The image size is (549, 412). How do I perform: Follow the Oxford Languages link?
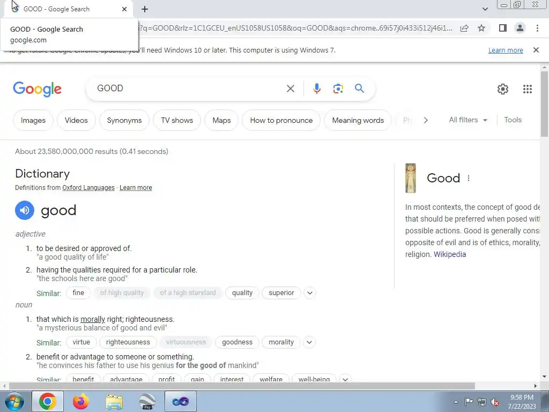88,188
